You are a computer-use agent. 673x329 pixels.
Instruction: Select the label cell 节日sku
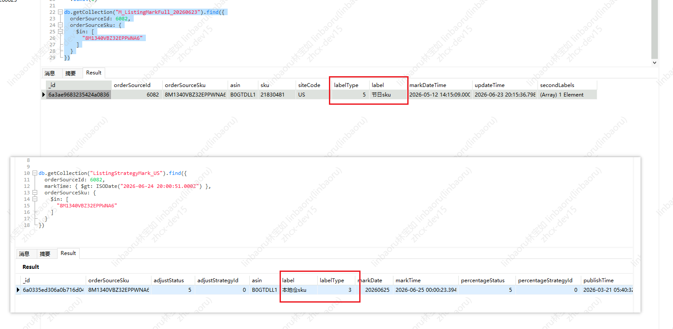tap(389, 95)
